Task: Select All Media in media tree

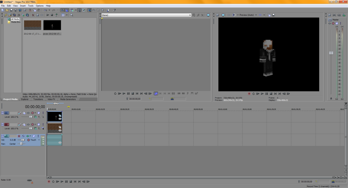Action: click(15, 19)
